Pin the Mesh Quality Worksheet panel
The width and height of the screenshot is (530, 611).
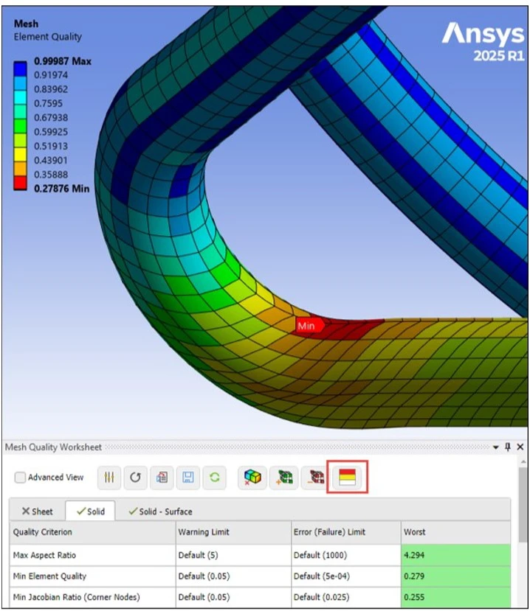[507, 447]
